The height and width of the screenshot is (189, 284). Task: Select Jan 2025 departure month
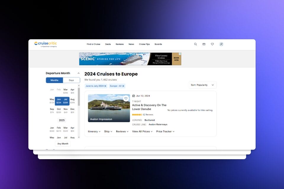point(52,129)
